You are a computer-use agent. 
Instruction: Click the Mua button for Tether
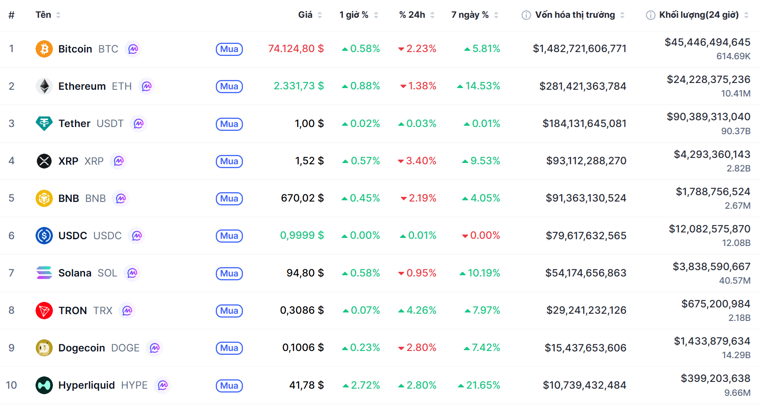coord(229,124)
